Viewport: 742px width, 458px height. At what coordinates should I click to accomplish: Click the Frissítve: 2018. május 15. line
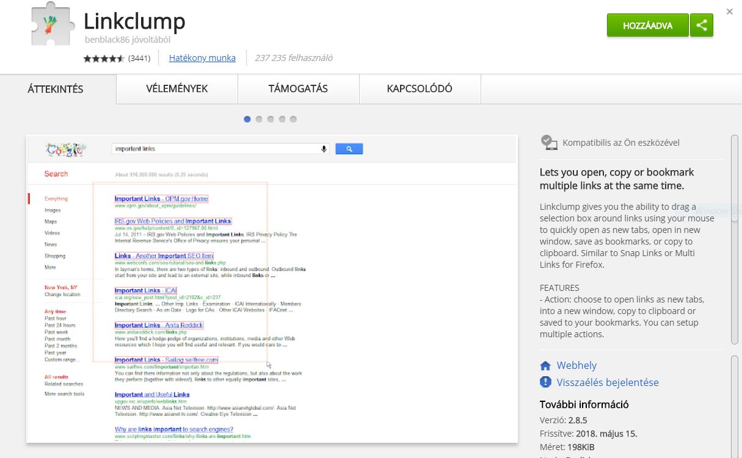click(588, 434)
